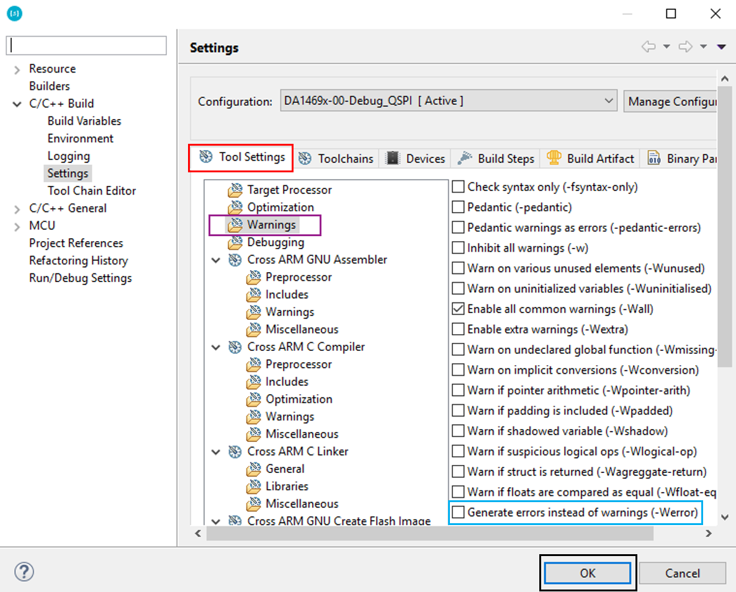Image resolution: width=736 pixels, height=592 pixels.
Task: Check Inhibit all warnings (-w)
Action: (458, 247)
